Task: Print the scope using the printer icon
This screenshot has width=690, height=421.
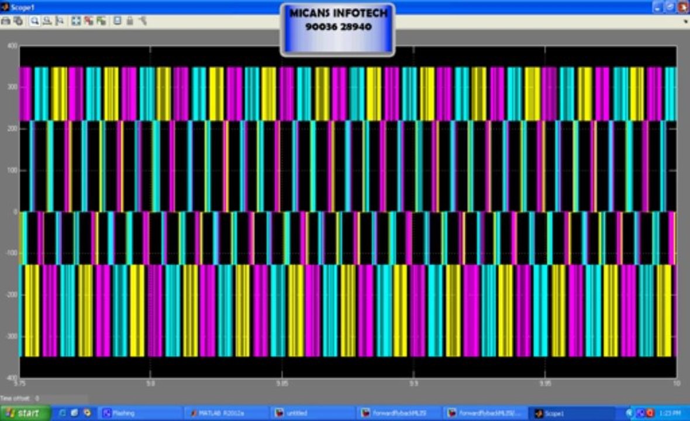Action: pos(6,20)
